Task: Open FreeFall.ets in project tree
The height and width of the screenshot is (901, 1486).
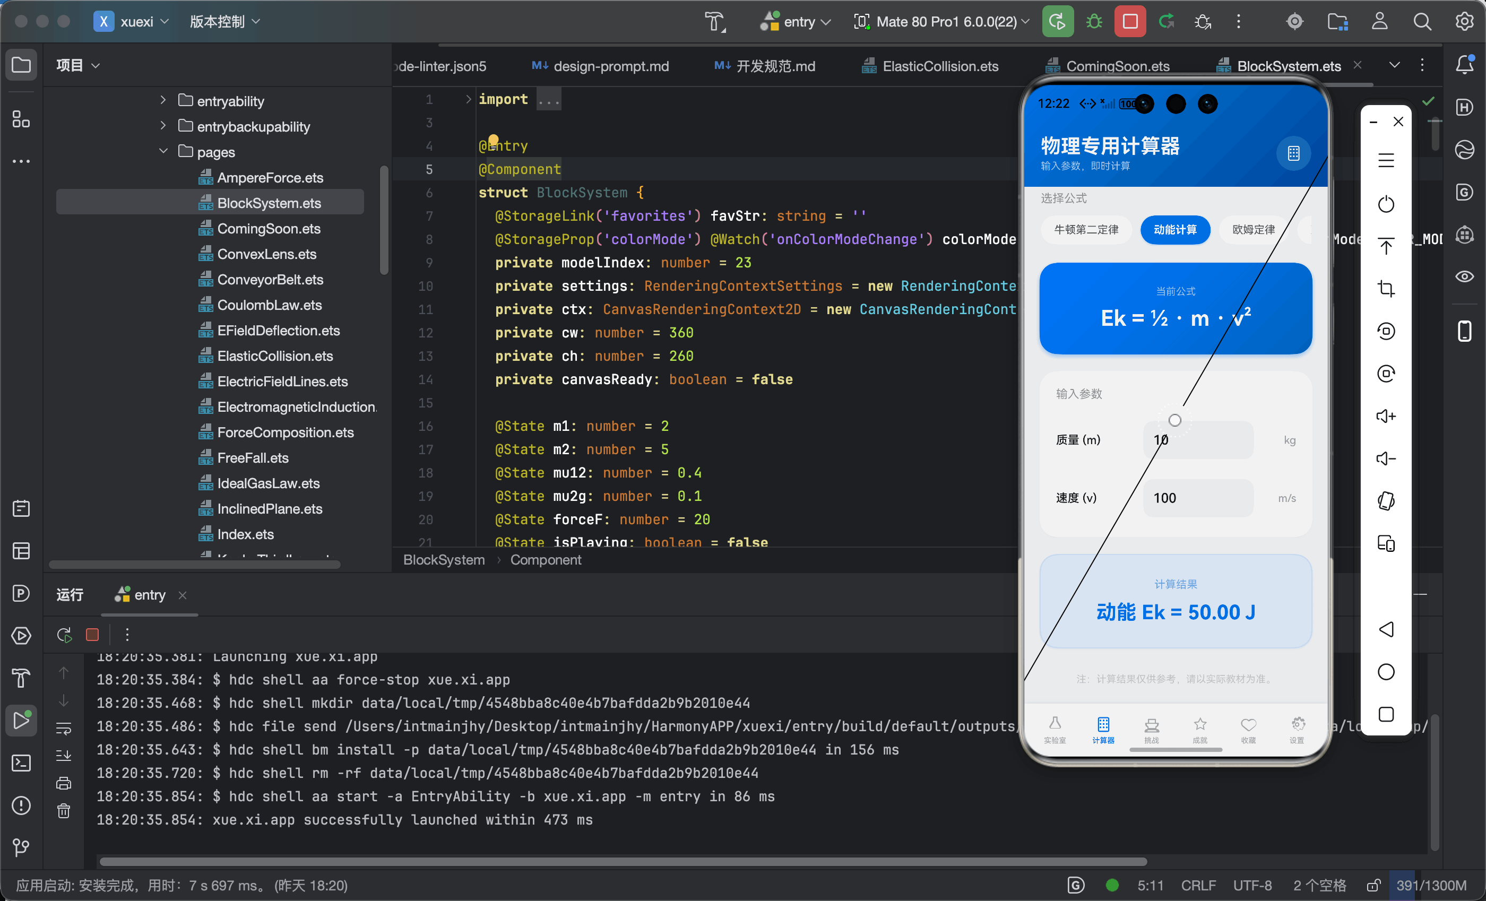Action: (253, 458)
